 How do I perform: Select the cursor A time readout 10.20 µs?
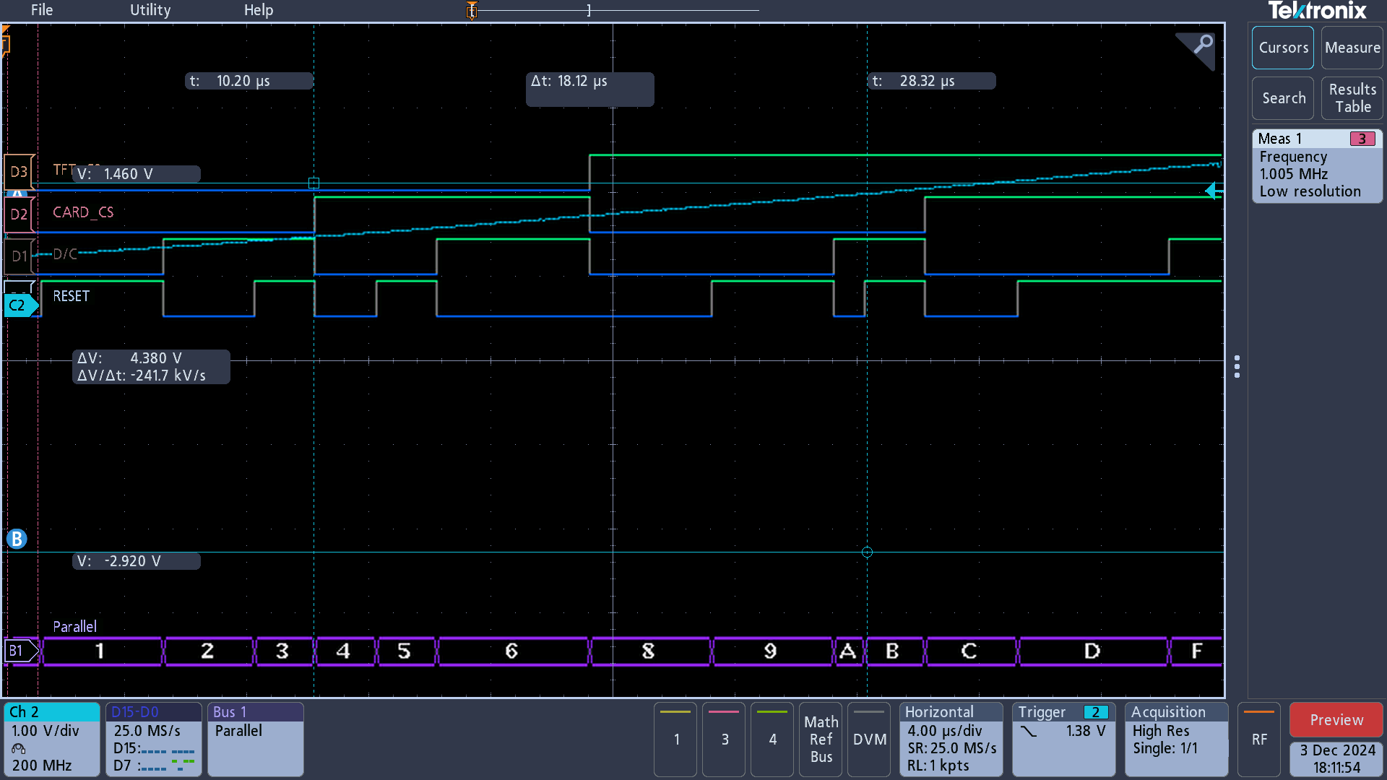[x=249, y=81]
